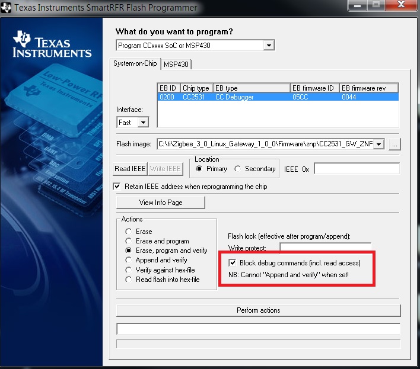Click the EB ID column header
The width and height of the screenshot is (420, 369).
[x=168, y=88]
